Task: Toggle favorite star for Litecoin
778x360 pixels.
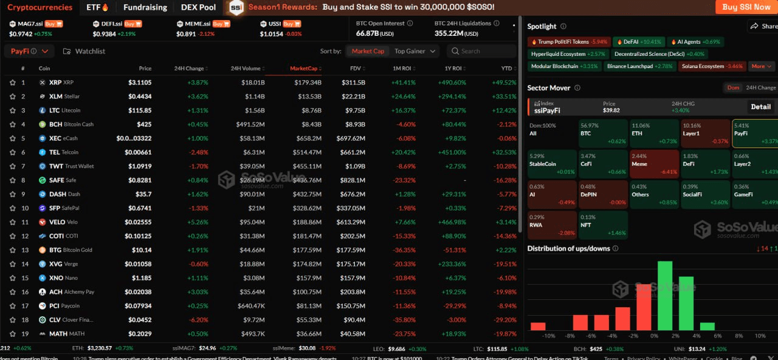Action: pos(12,110)
